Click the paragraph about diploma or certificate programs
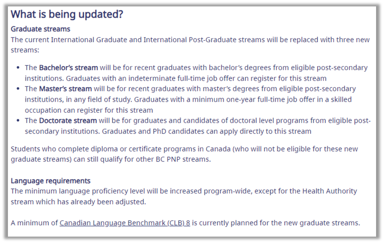Image resolution: width=384 pixels, height=243 pixels. pos(184,154)
